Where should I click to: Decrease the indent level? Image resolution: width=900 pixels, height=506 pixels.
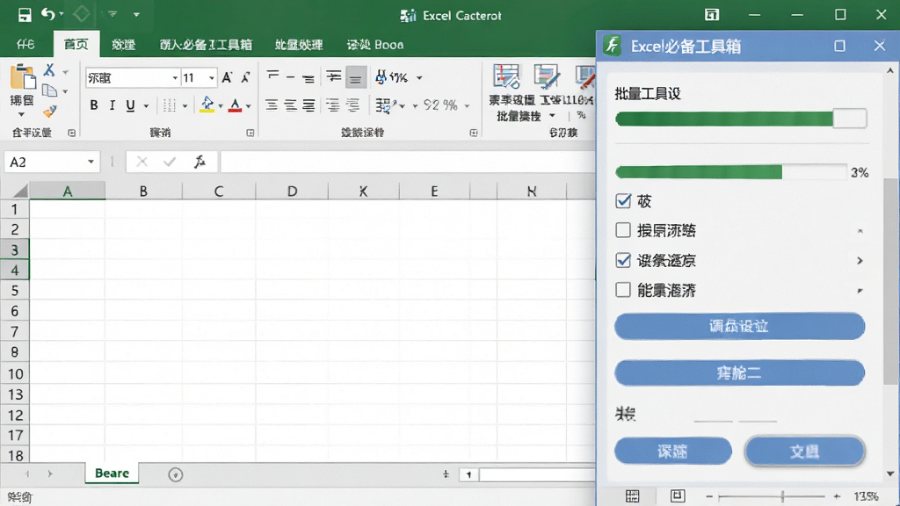(333, 105)
